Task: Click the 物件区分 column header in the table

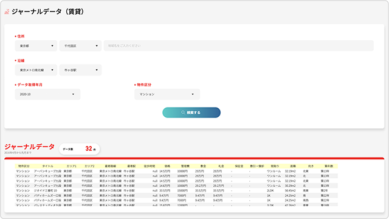Action: pyautogui.click(x=24, y=166)
